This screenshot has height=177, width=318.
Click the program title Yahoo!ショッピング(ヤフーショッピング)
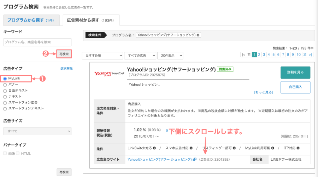171,69
